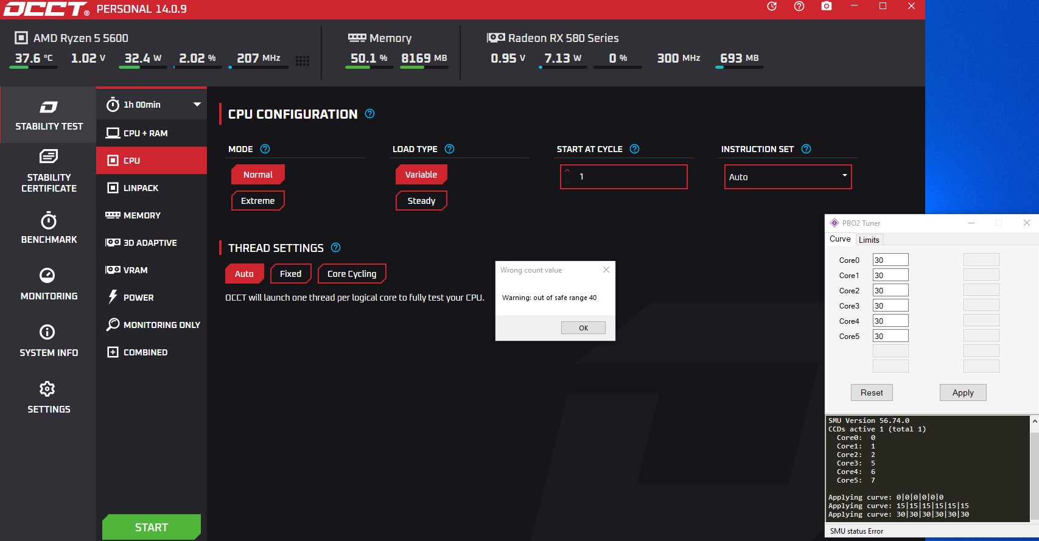
Task: Click the CPU temperature 37.6 °C reading
Action: pyautogui.click(x=34, y=58)
